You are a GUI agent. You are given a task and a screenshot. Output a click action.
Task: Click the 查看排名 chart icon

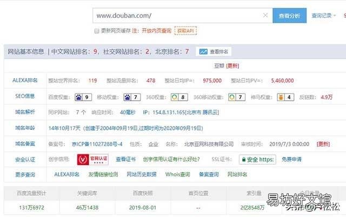203,52
